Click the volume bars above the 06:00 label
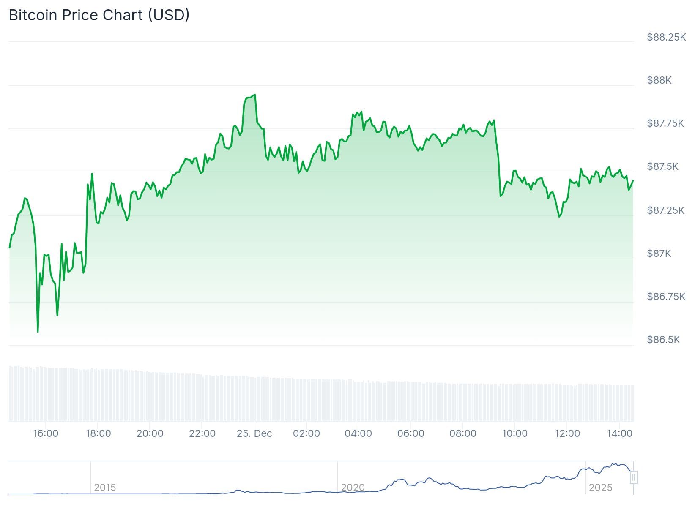This screenshot has height=507, width=695. tap(410, 401)
